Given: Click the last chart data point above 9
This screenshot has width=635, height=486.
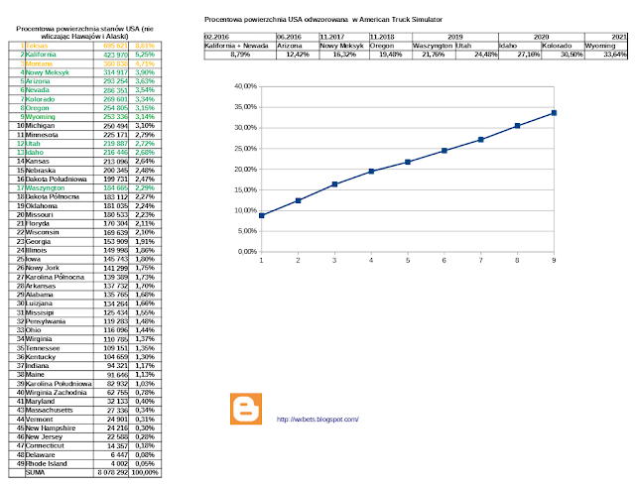Looking at the screenshot, I should click(x=554, y=113).
